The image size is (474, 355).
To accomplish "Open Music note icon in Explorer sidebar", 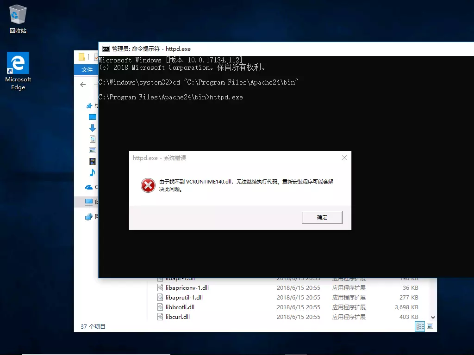I will tap(93, 172).
